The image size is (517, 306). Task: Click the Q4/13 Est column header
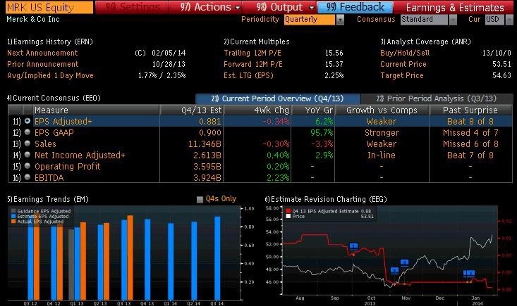[192, 110]
